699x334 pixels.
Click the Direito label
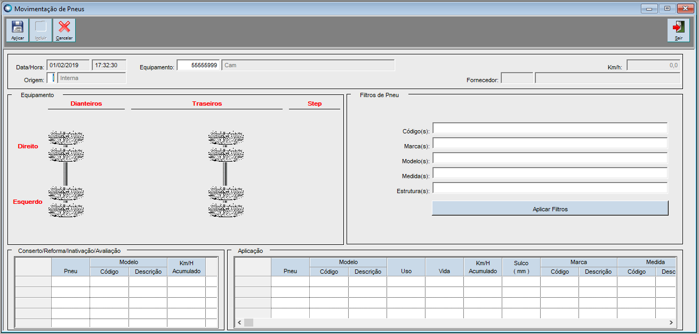[28, 146]
